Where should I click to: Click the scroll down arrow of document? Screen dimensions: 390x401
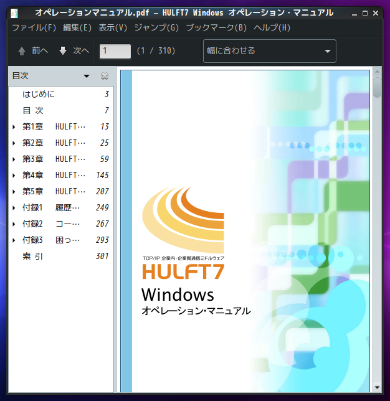click(377, 388)
